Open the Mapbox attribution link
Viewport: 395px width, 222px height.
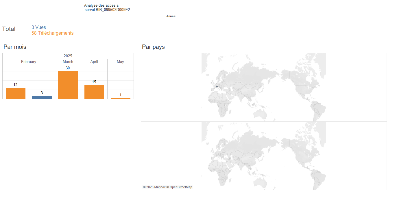click(154, 187)
